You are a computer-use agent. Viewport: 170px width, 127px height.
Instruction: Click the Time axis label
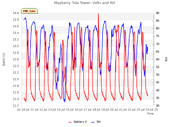click(x=150, y=114)
